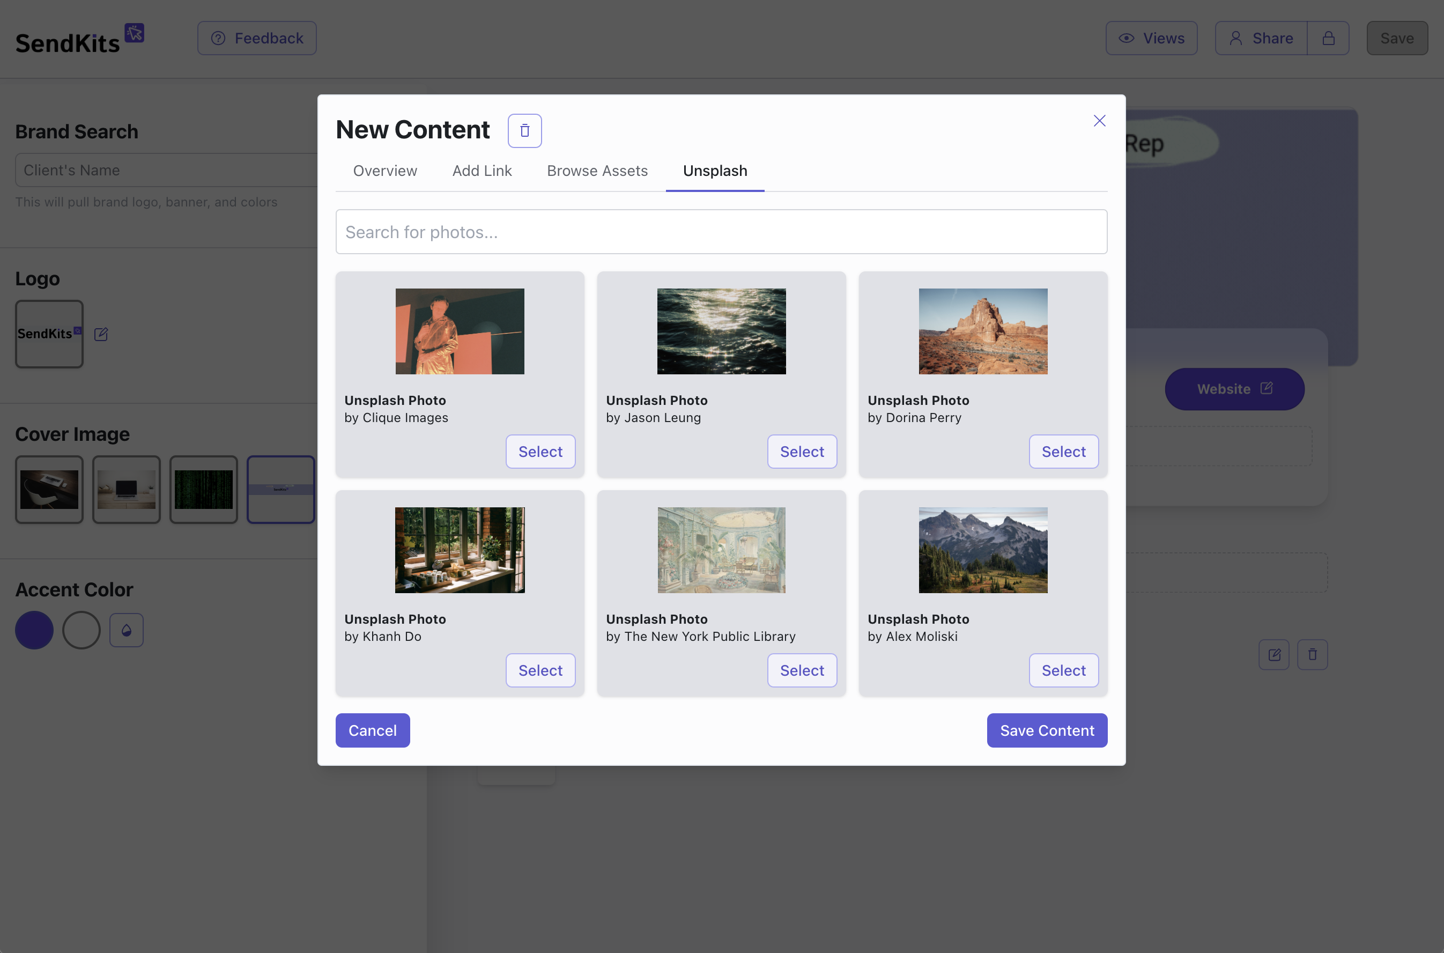Close the New Content dialog

(x=1099, y=121)
